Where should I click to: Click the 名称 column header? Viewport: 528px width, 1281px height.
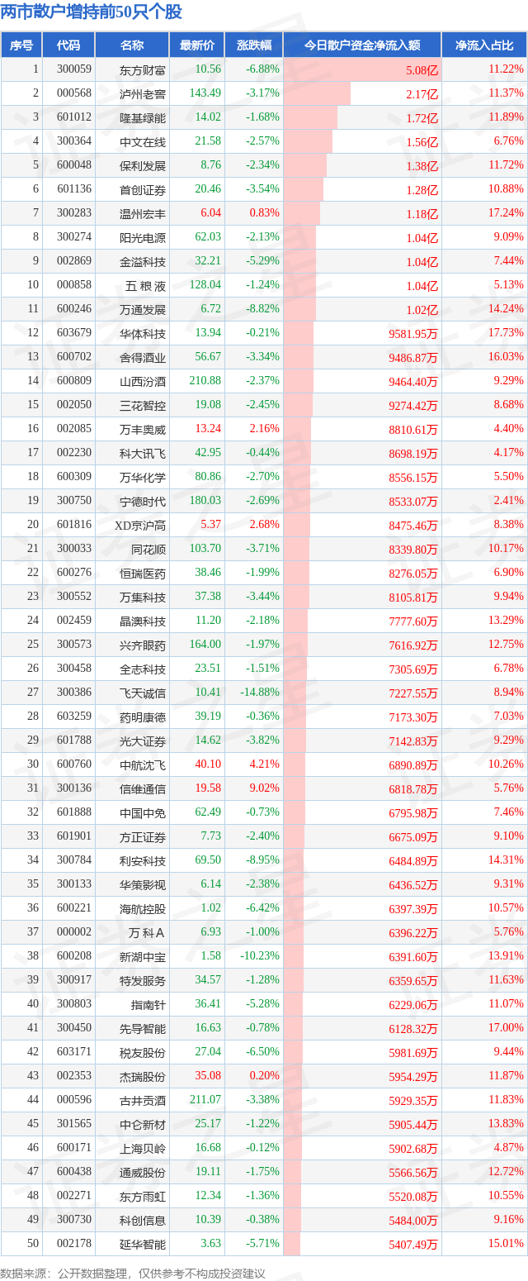(132, 45)
